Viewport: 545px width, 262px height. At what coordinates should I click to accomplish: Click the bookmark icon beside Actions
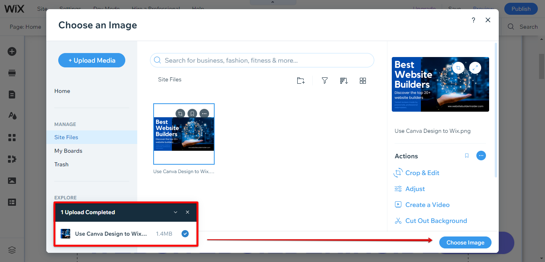coord(467,156)
